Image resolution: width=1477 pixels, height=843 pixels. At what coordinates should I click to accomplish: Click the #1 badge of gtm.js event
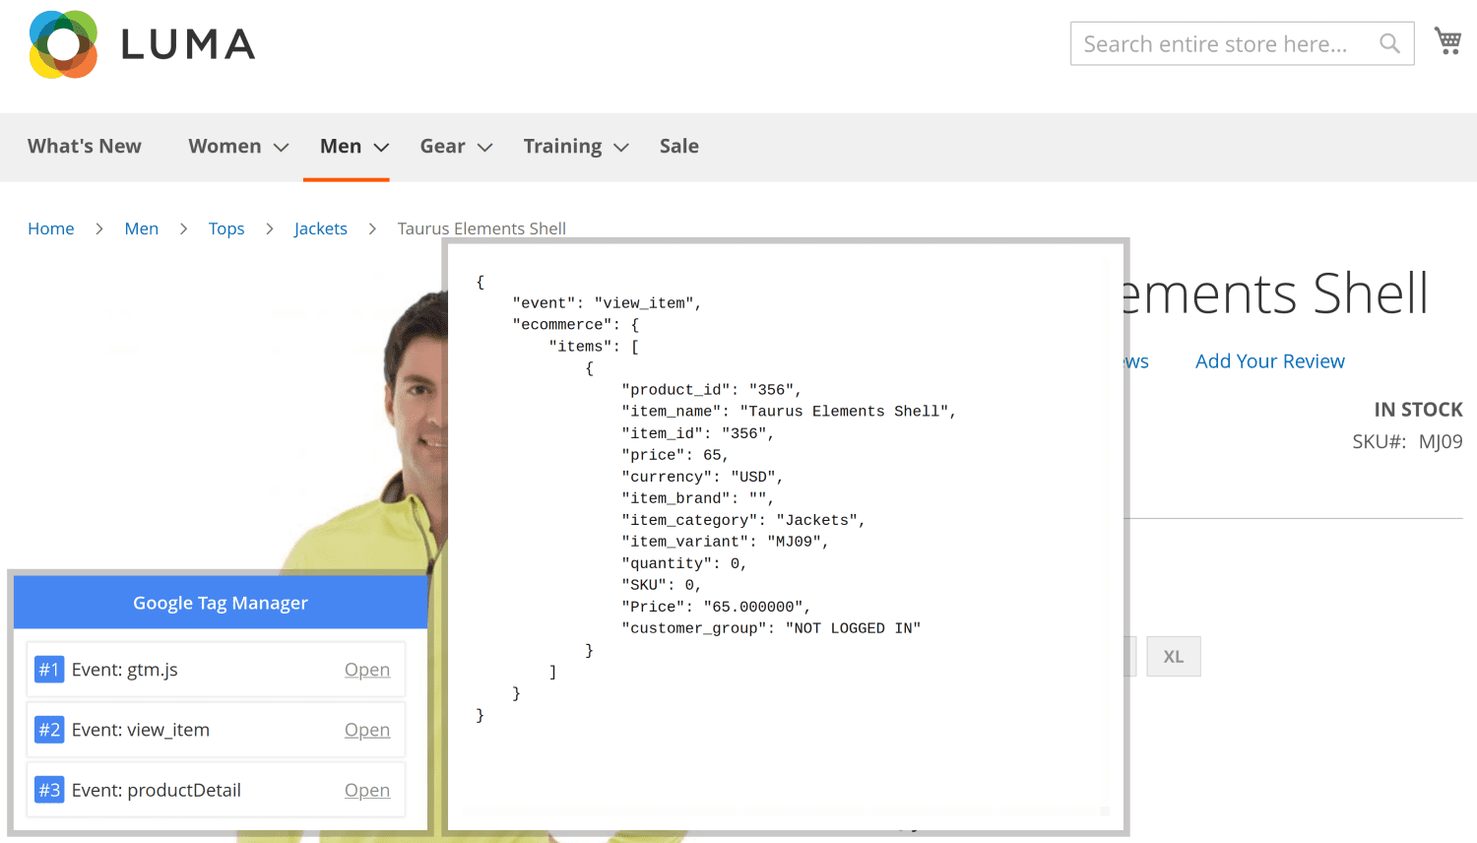[49, 670]
